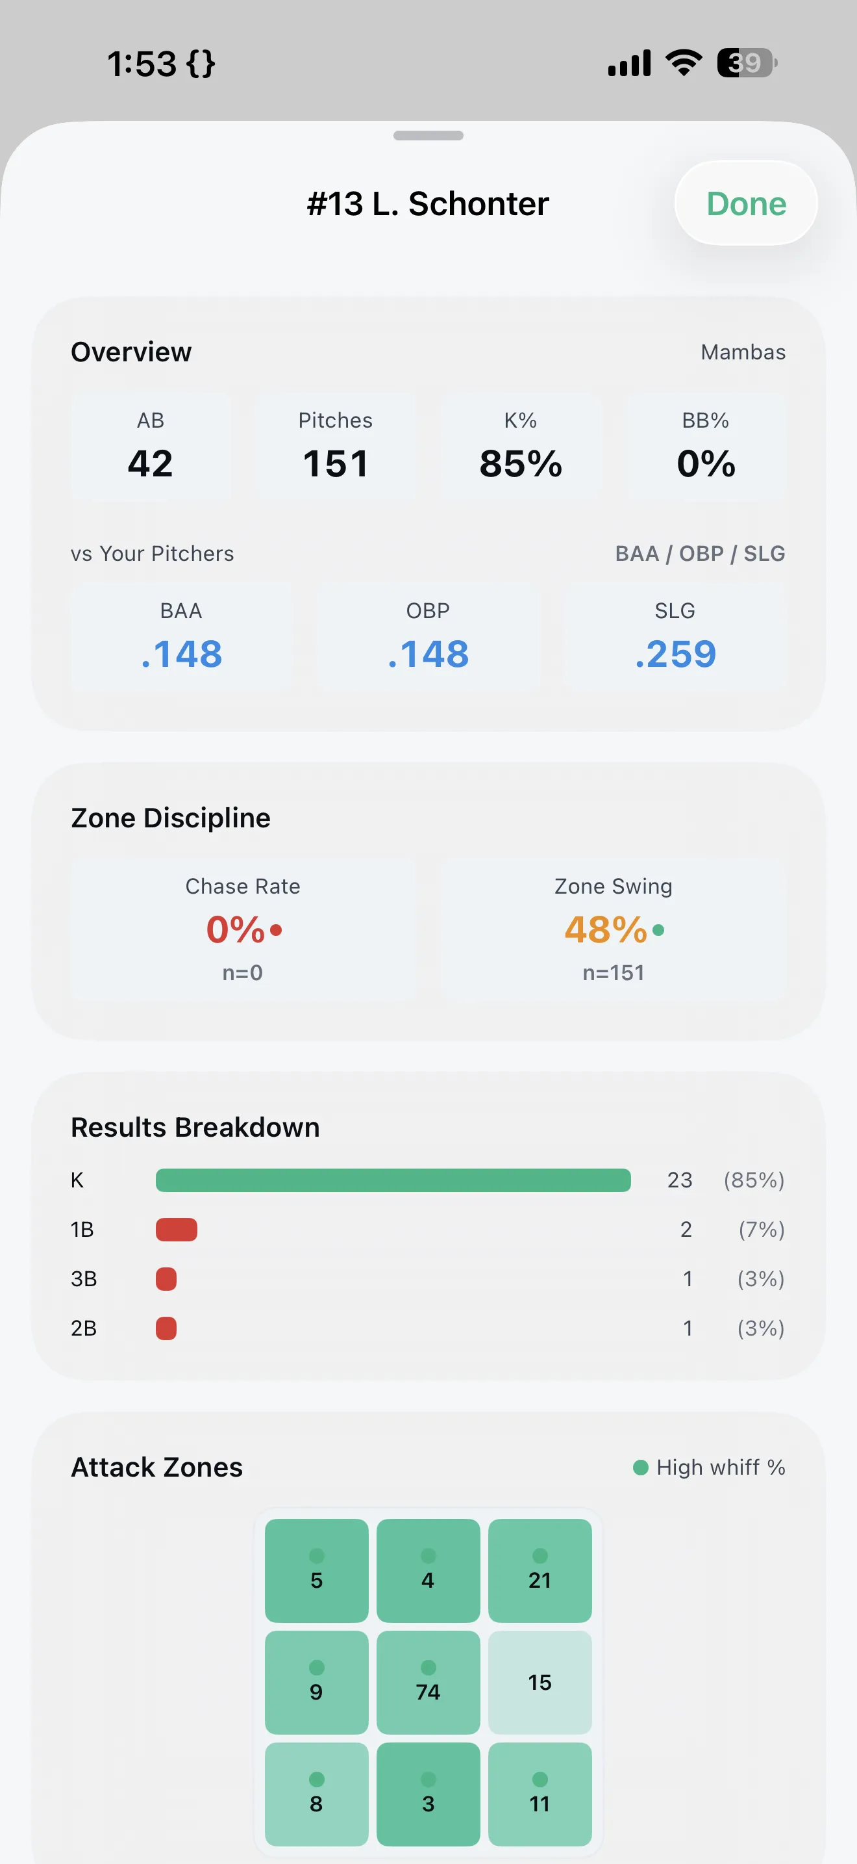Tap the sheet drag handle to expand
The height and width of the screenshot is (1864, 857).
(x=429, y=135)
